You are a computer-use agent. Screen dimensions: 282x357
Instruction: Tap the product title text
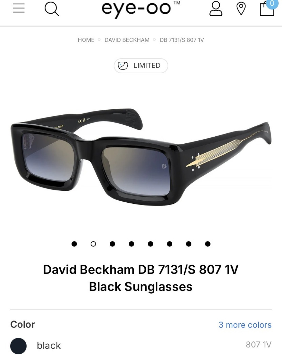coord(141,278)
